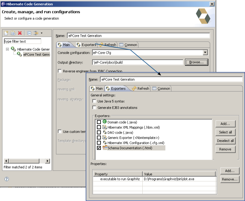
Task: Click the tree panel horizontal scrollbar thumb
Action: point(24,161)
